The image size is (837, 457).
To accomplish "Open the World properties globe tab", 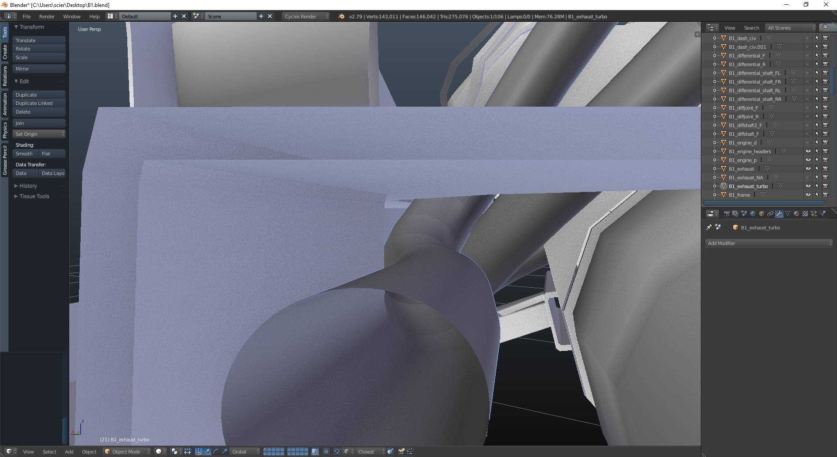I will coord(753,214).
